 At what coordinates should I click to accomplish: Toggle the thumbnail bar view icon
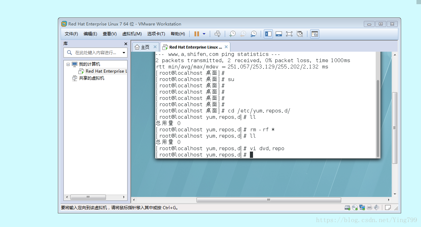(x=279, y=34)
